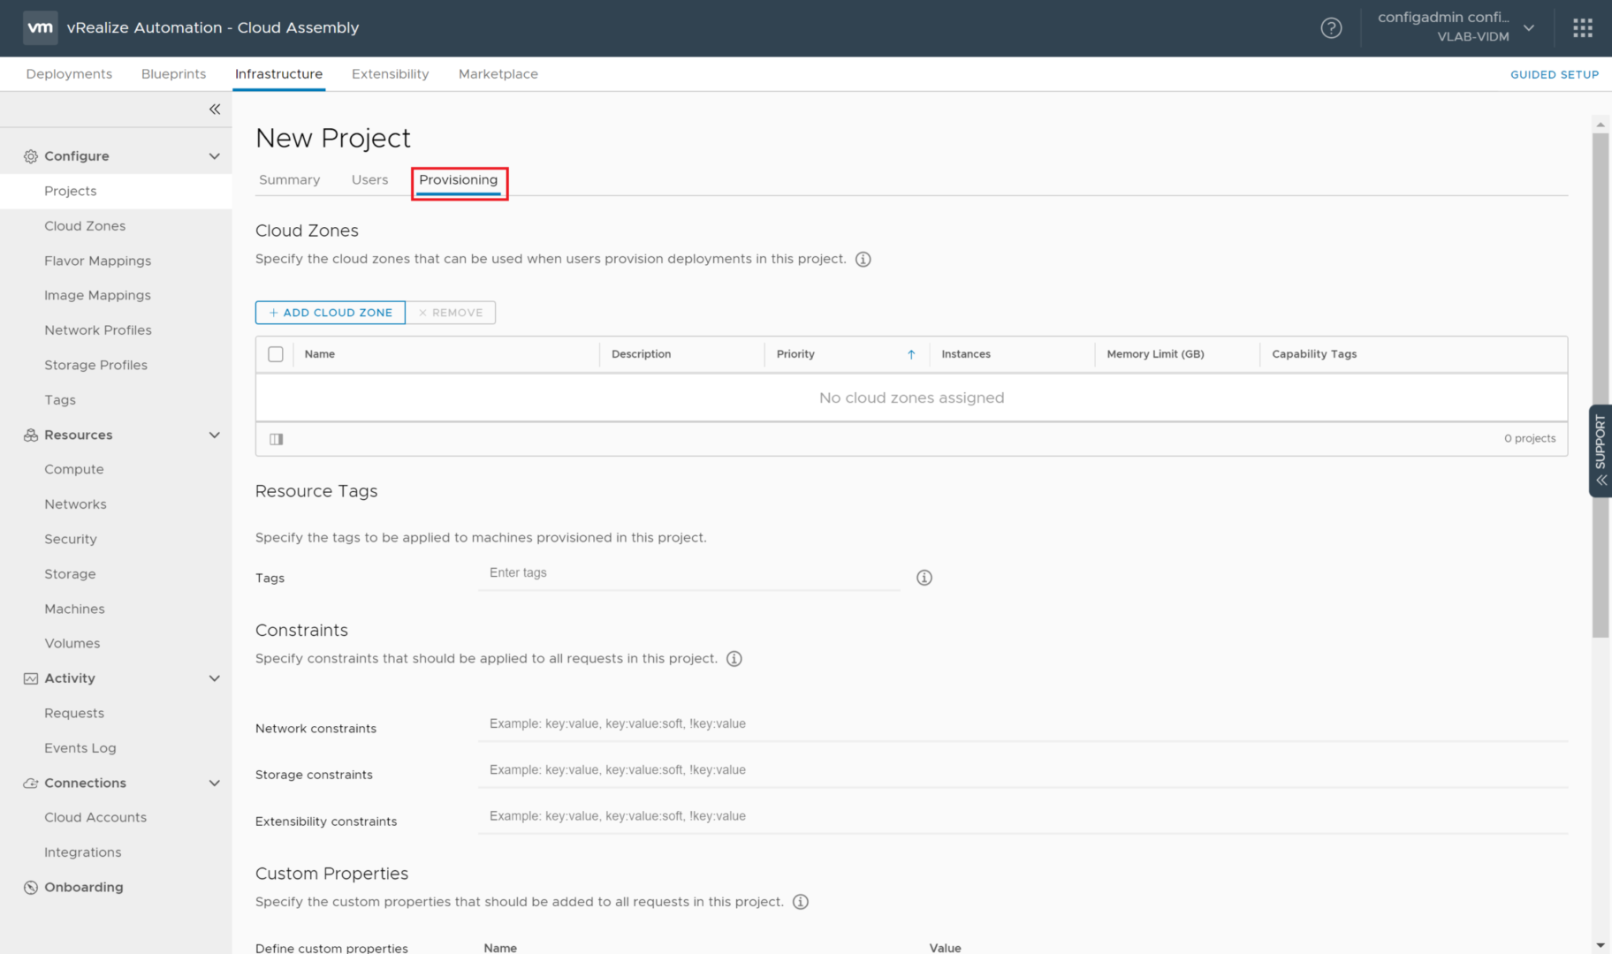This screenshot has height=954, width=1612.
Task: Focus the Network constraints input field
Action: 1023,724
